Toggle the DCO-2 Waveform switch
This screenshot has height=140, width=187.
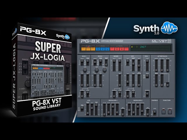(101, 63)
